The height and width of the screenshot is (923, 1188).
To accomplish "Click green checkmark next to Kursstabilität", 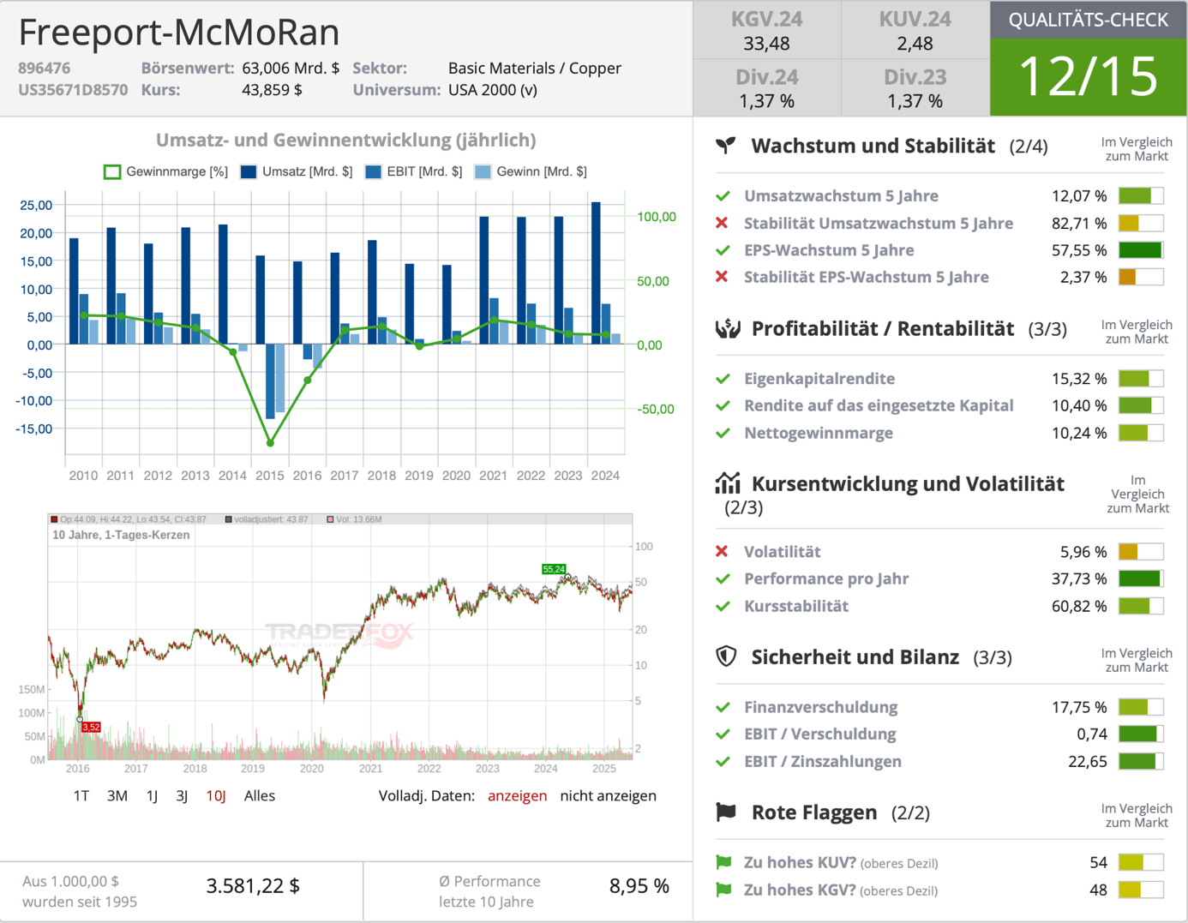I will click(723, 606).
